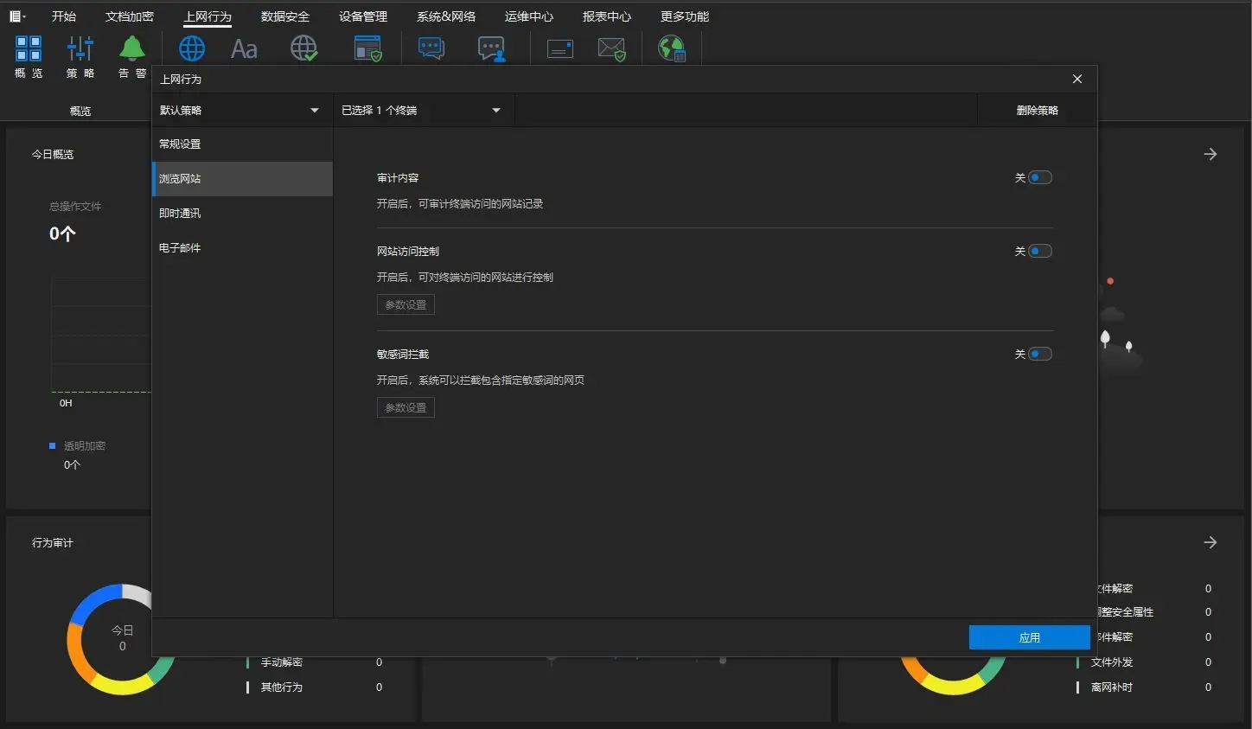Click the 透明加密 legend entry

coord(78,446)
